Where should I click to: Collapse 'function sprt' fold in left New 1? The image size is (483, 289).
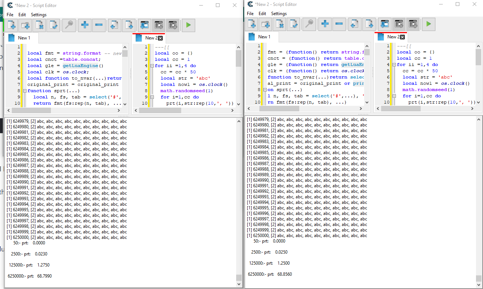(25, 91)
